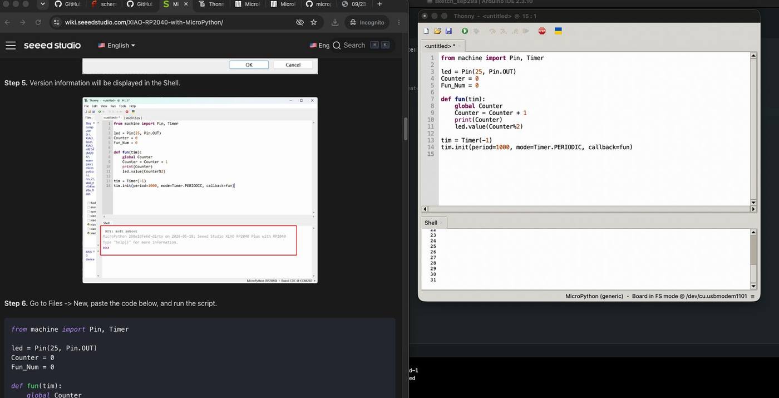Run current script with green play icon
The image size is (779, 398).
465,31
